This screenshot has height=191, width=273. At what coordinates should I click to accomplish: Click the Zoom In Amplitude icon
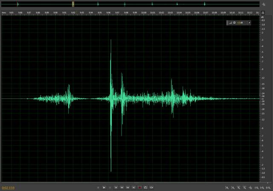227,188
